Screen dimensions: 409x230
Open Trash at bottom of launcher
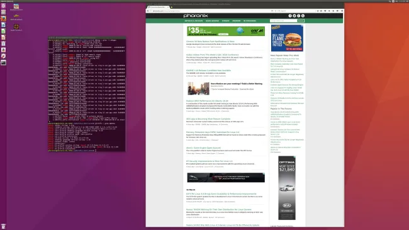[3, 226]
